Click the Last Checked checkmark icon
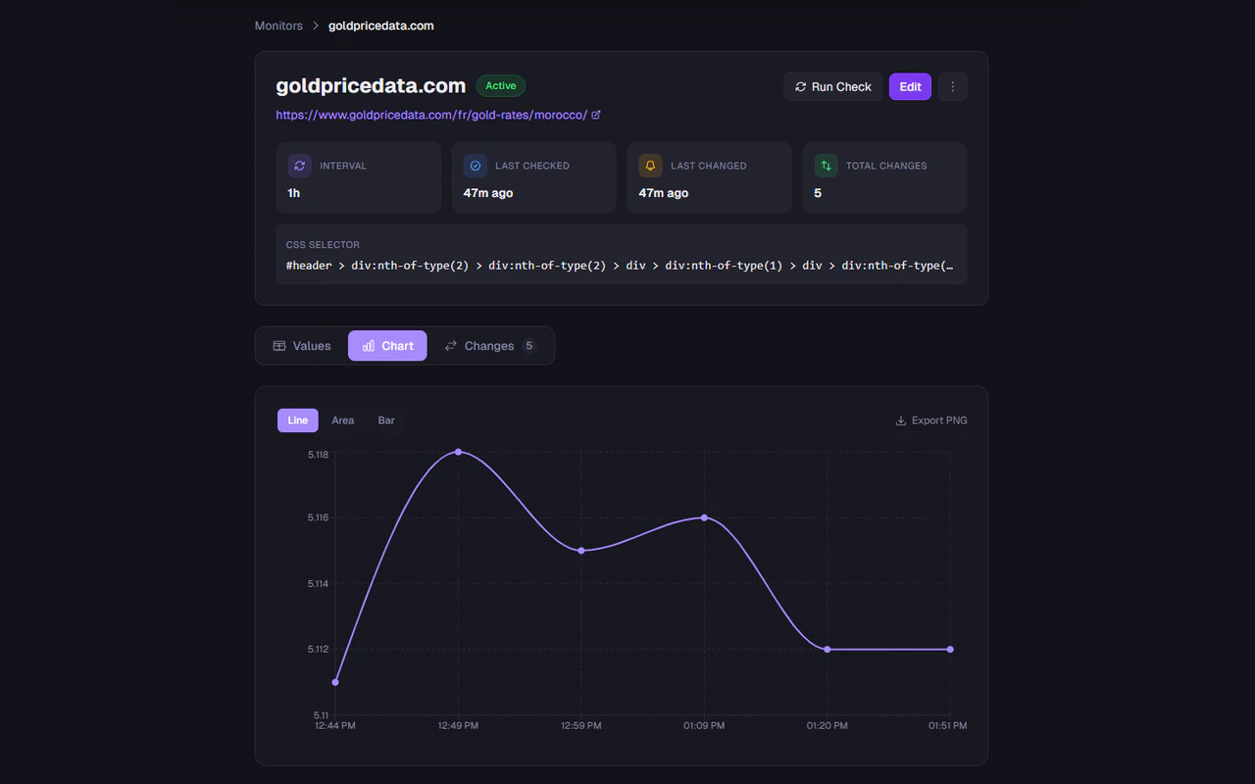Viewport: 1255px width, 784px height. click(x=476, y=166)
